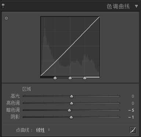This screenshot has height=137, width=141.
Task: Click the 区域 label
Action: coord(27,89)
